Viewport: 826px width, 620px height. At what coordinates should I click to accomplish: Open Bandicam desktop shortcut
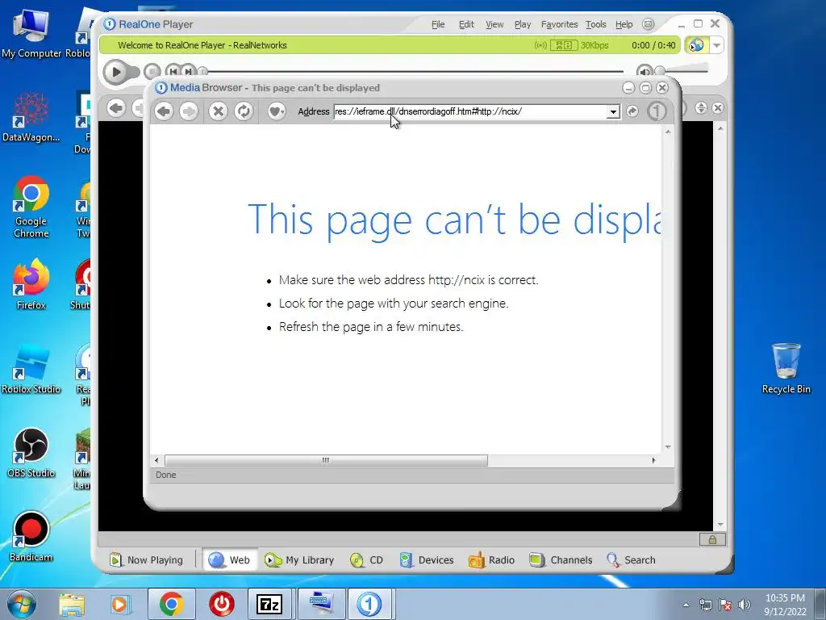(31, 537)
